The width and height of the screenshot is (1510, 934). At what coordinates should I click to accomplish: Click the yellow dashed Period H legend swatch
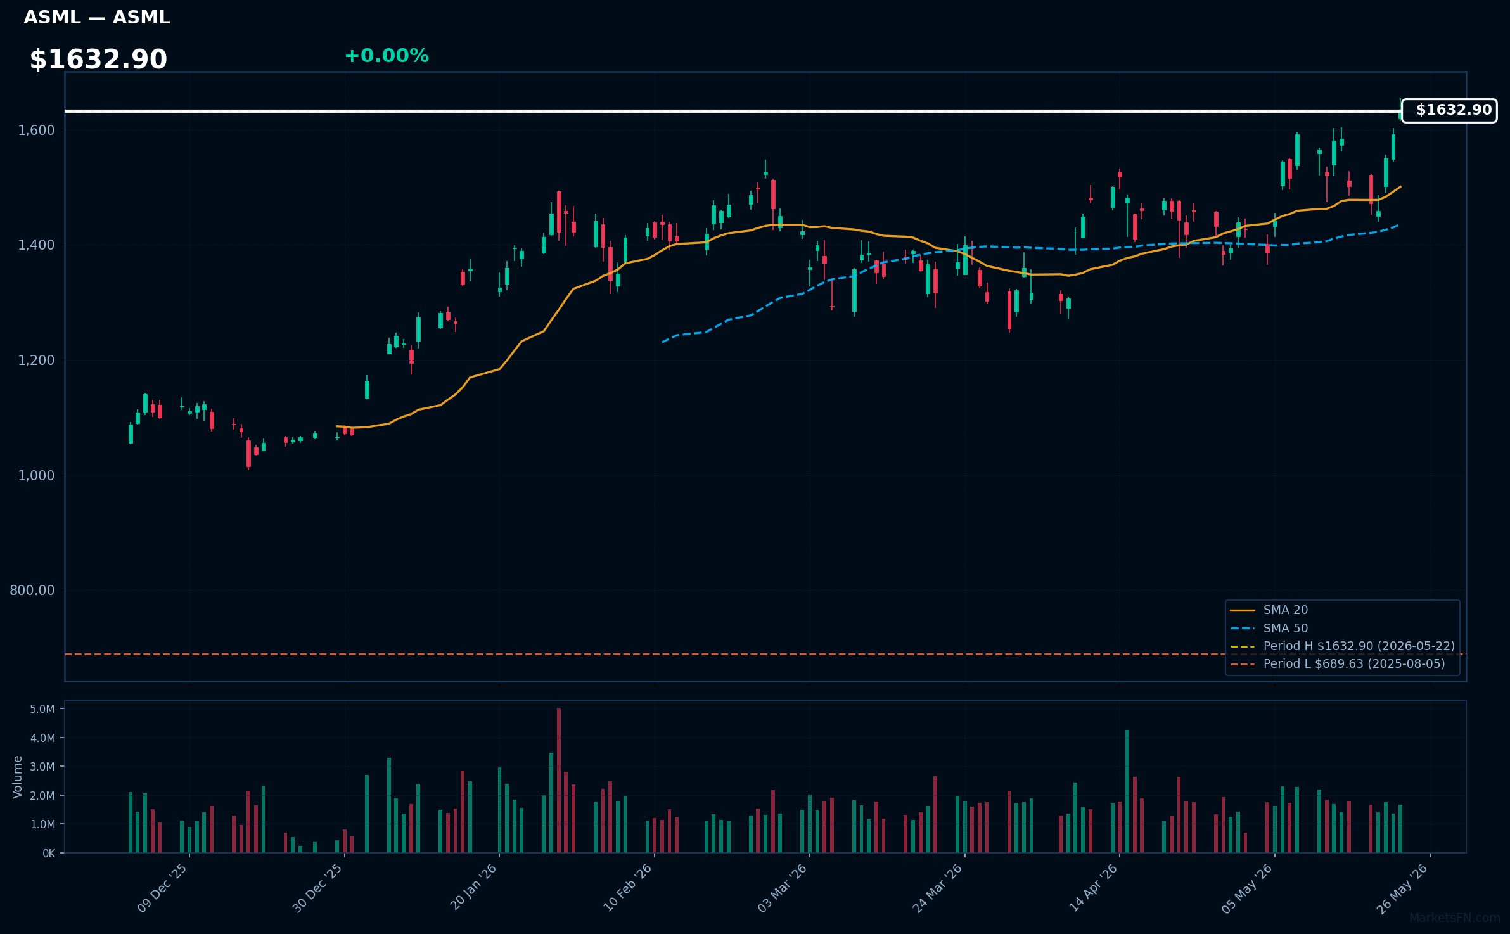tap(1242, 646)
